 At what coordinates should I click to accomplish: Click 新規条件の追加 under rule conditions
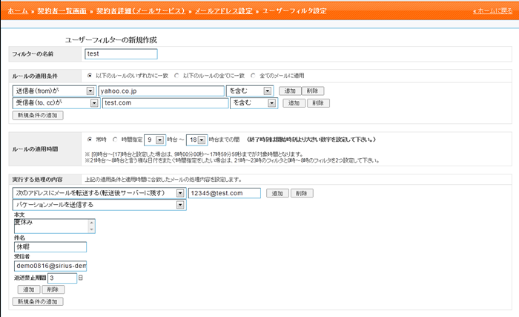pyautogui.click(x=39, y=116)
